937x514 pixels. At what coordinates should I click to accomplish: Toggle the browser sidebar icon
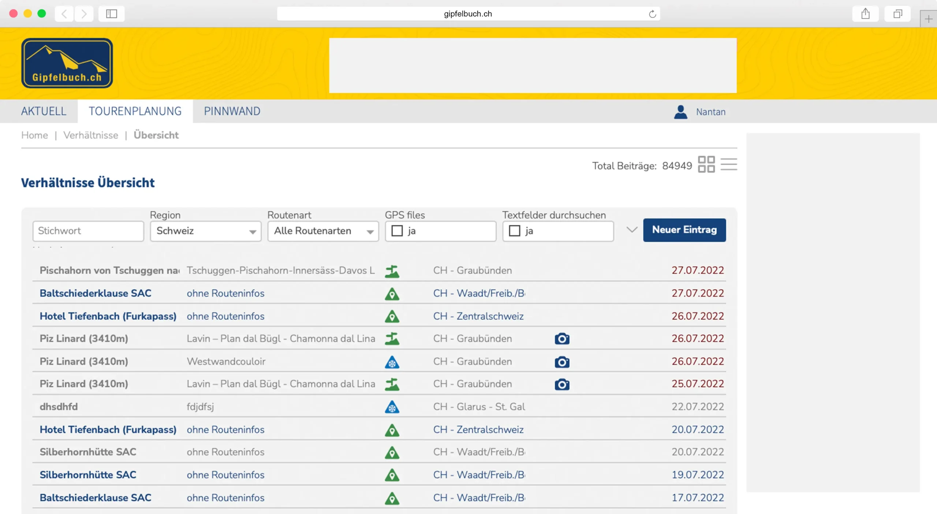point(111,14)
